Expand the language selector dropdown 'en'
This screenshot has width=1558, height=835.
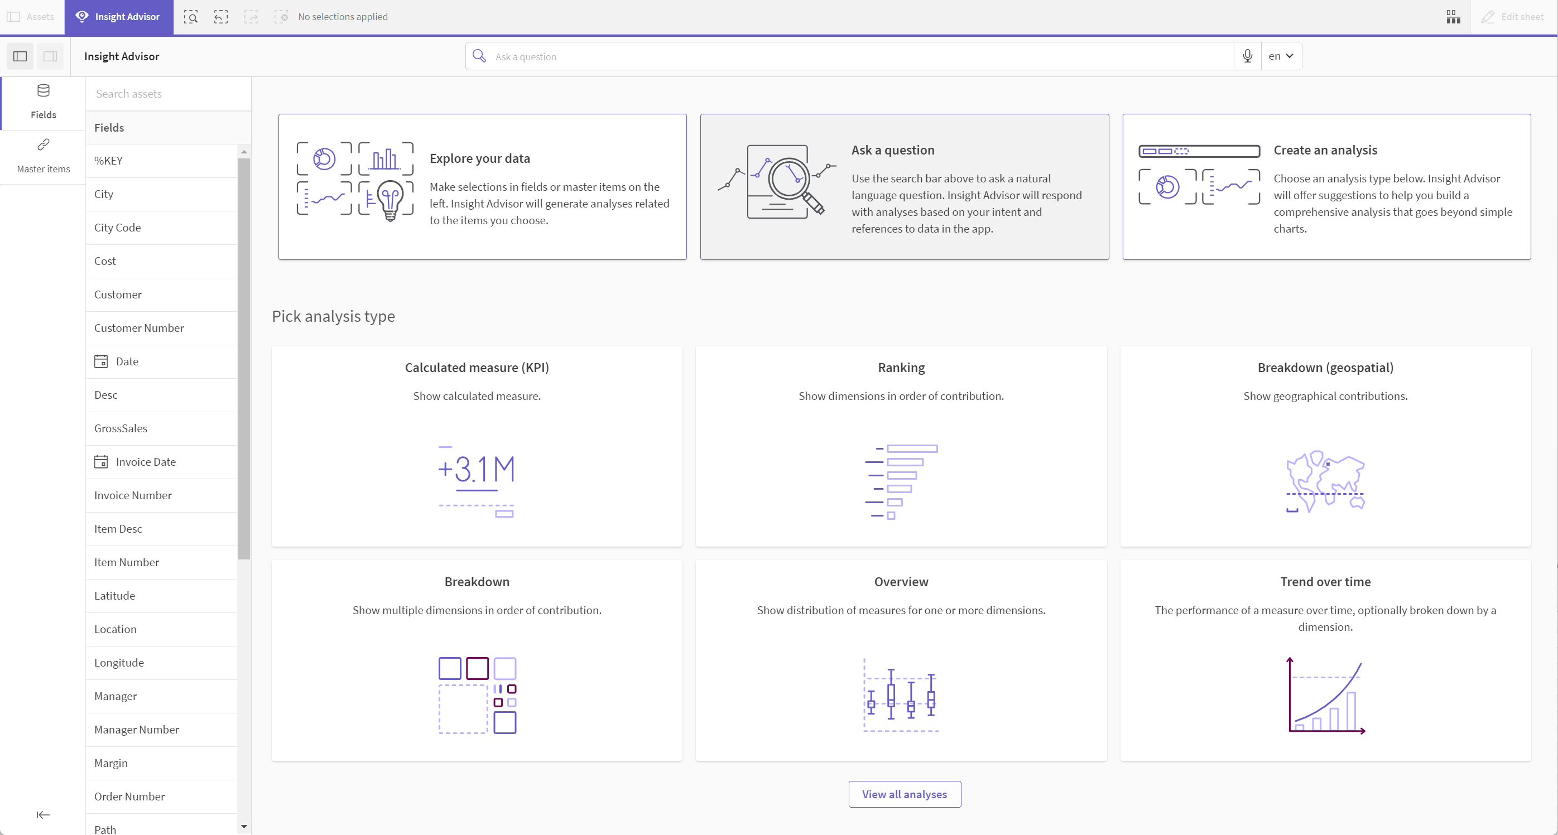click(1281, 56)
